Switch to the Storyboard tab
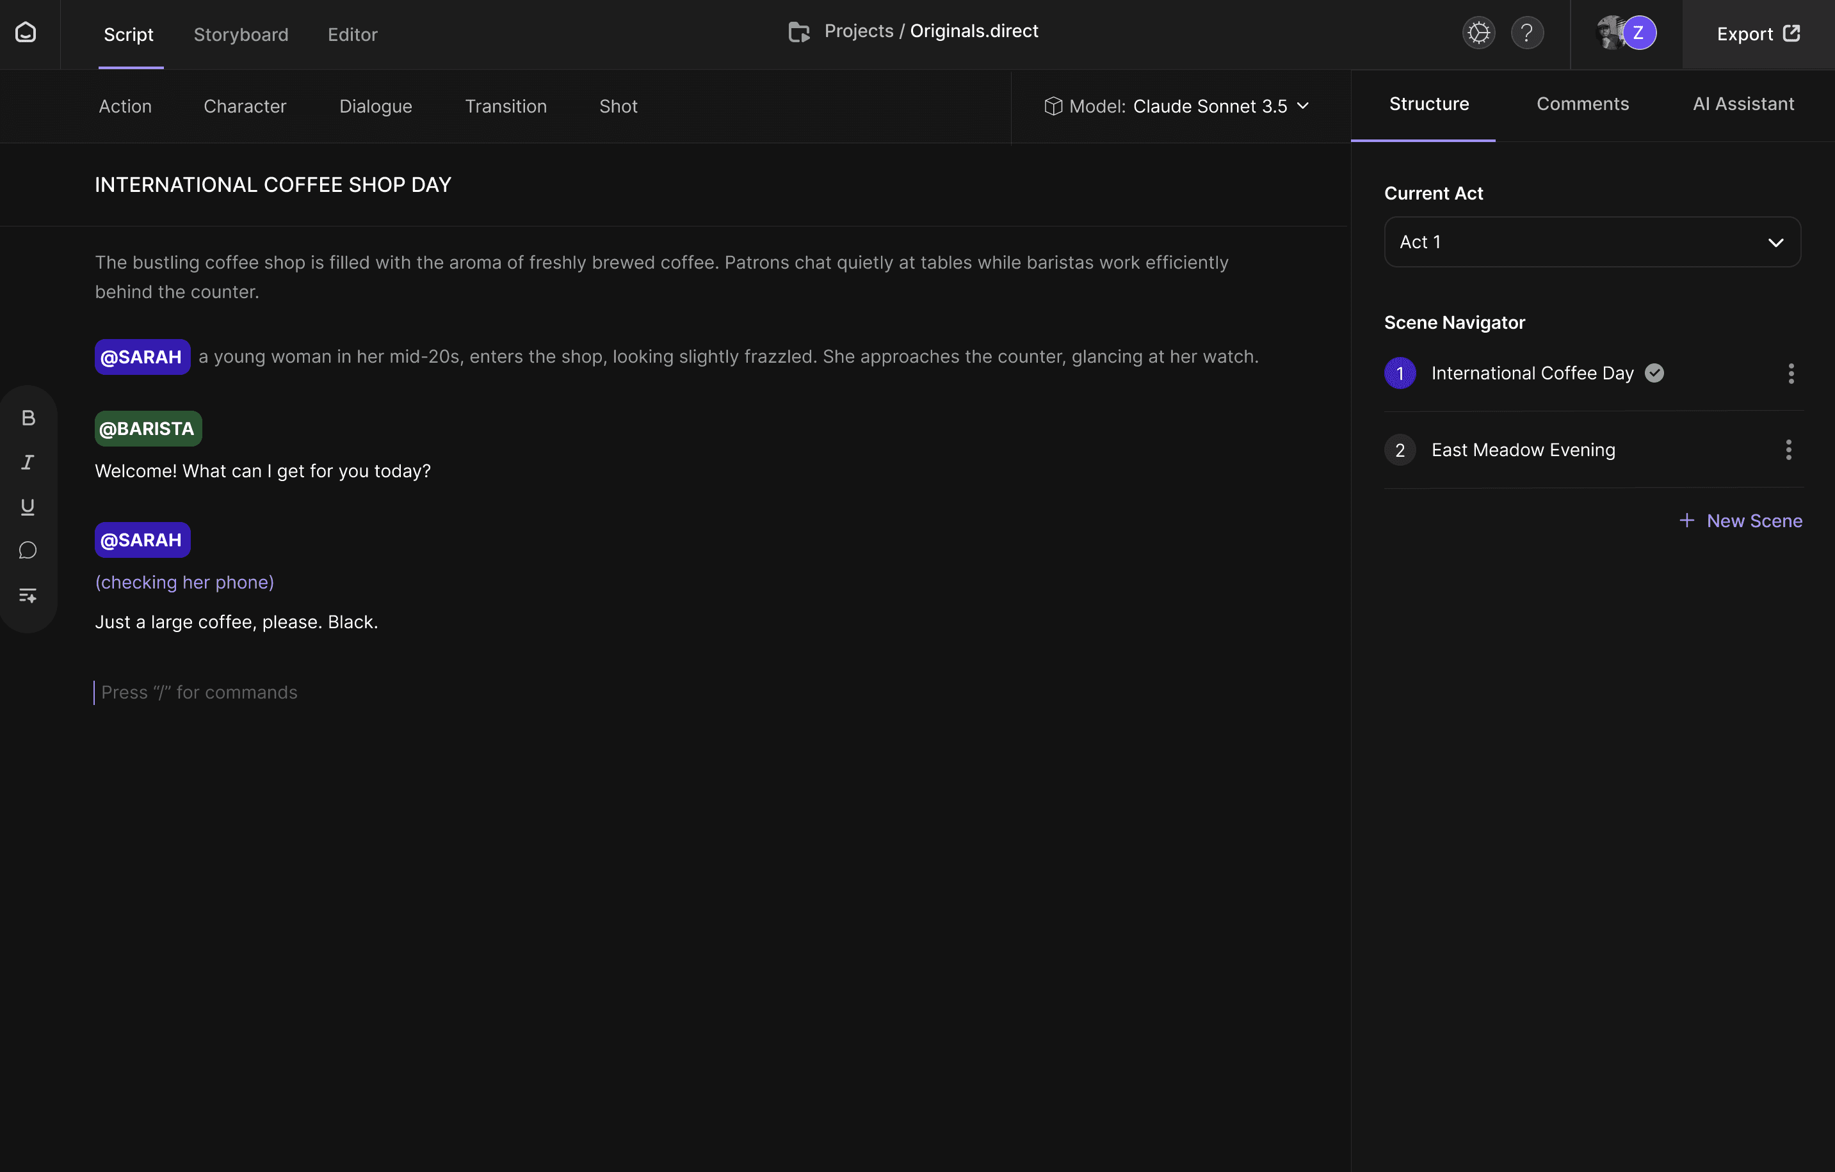The height and width of the screenshot is (1172, 1835). tap(241, 35)
